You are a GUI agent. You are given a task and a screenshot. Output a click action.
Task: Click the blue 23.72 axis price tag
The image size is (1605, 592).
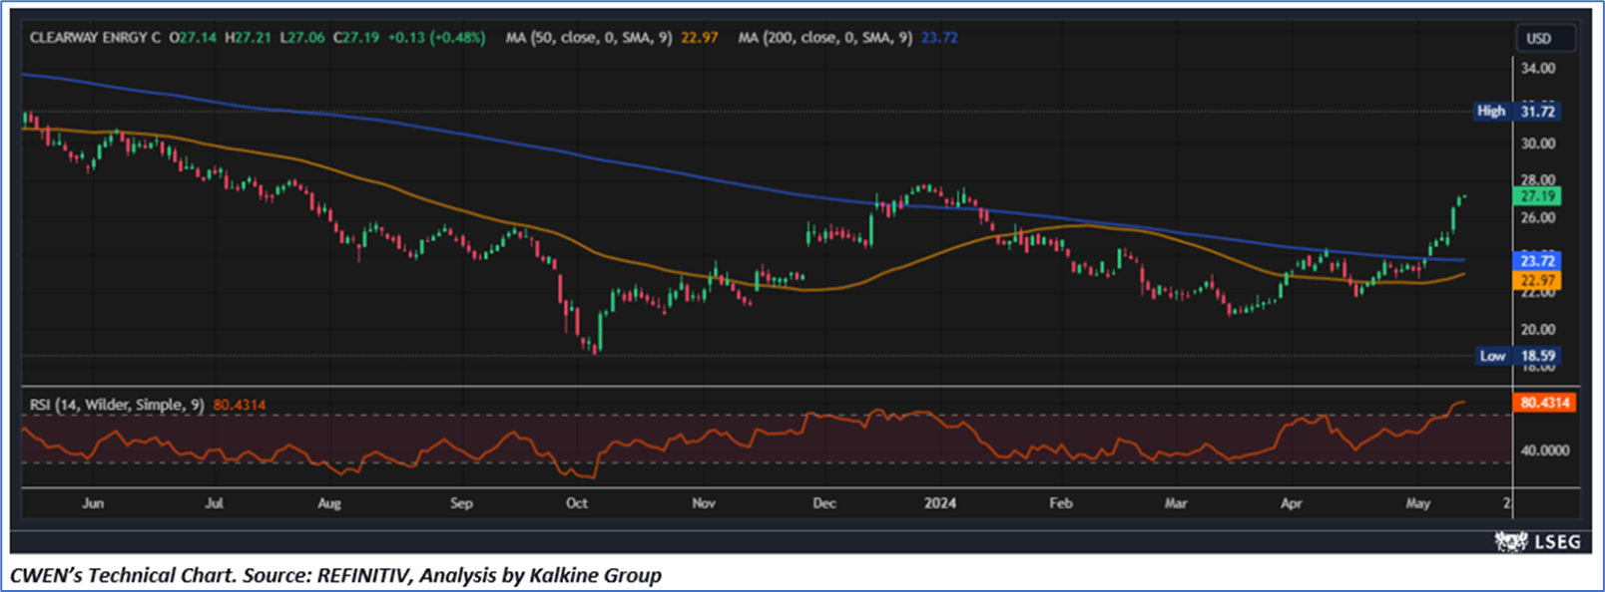click(x=1538, y=261)
